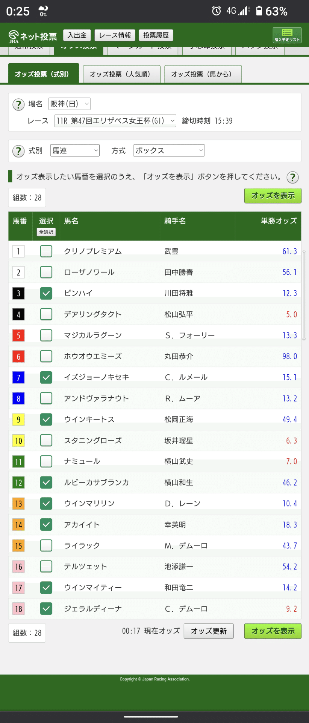Open help icon next to odds instruction

click(x=292, y=177)
